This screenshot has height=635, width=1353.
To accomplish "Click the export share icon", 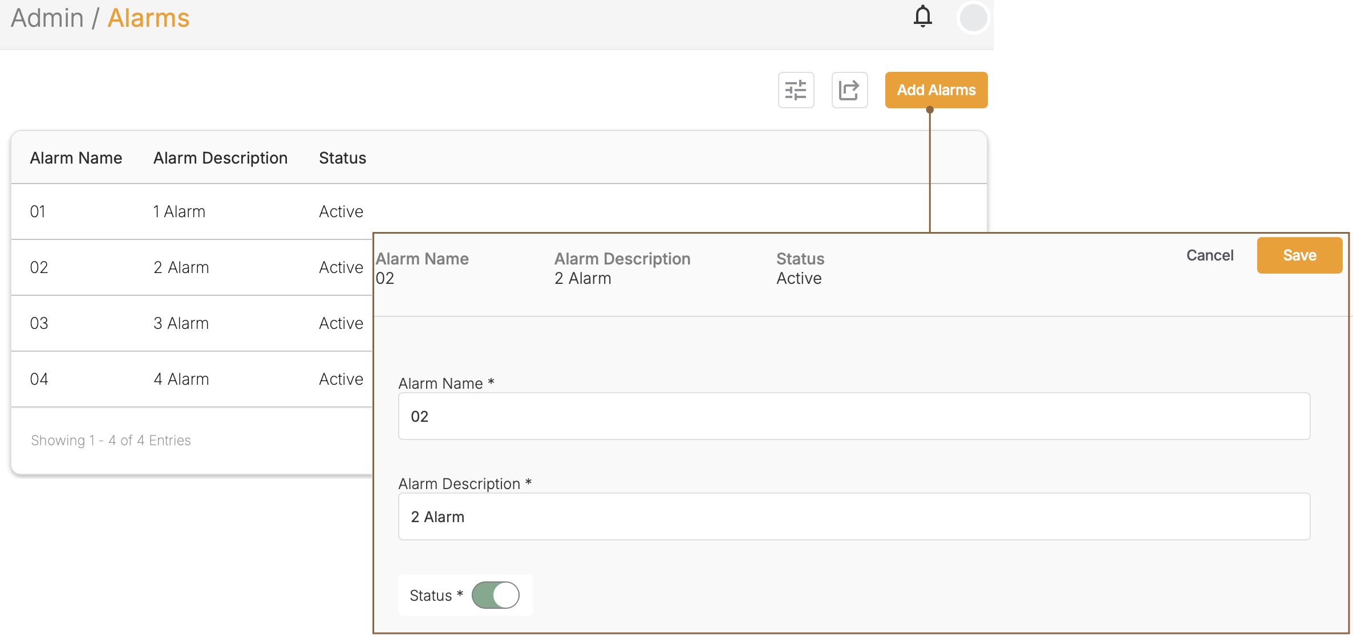I will click(849, 90).
